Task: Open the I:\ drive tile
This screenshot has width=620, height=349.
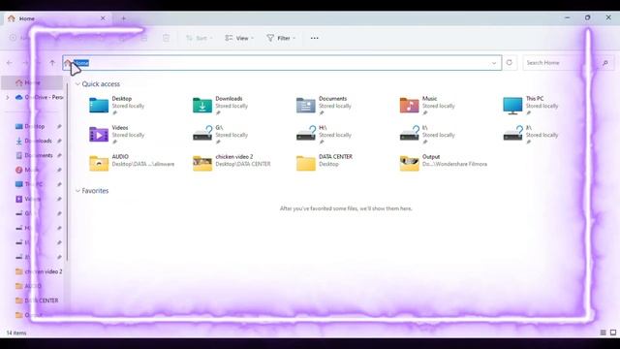Action: [427, 134]
